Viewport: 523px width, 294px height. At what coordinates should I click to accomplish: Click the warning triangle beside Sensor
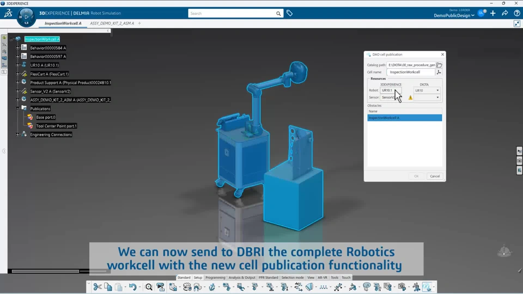410,97
